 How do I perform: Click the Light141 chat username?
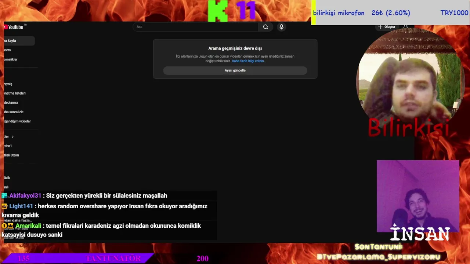click(21, 206)
